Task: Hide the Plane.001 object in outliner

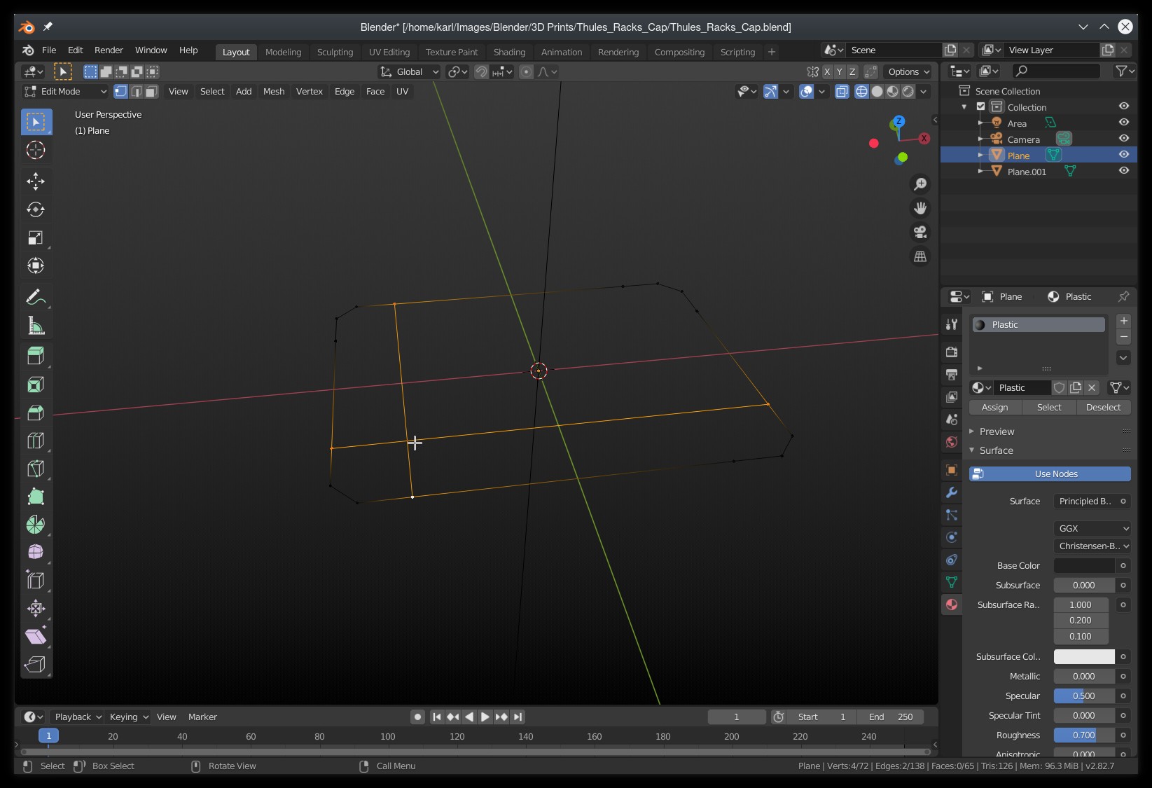Action: point(1124,171)
